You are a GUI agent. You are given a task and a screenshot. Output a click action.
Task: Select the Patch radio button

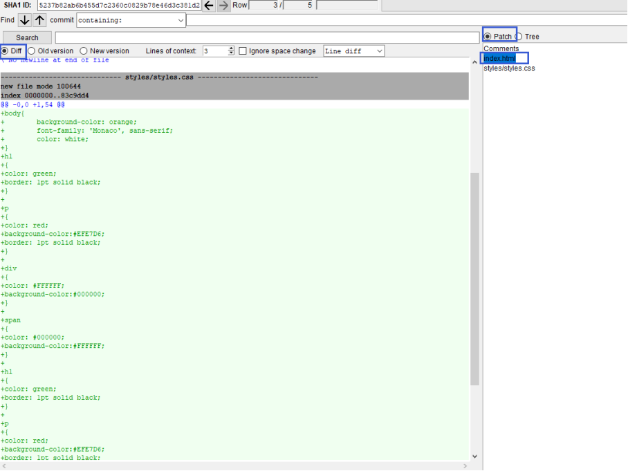click(x=488, y=37)
